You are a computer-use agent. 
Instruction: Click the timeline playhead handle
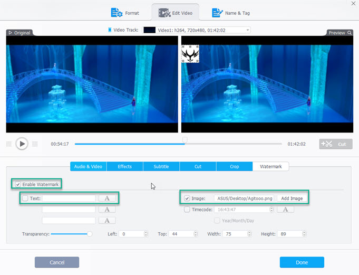pyautogui.click(x=185, y=139)
